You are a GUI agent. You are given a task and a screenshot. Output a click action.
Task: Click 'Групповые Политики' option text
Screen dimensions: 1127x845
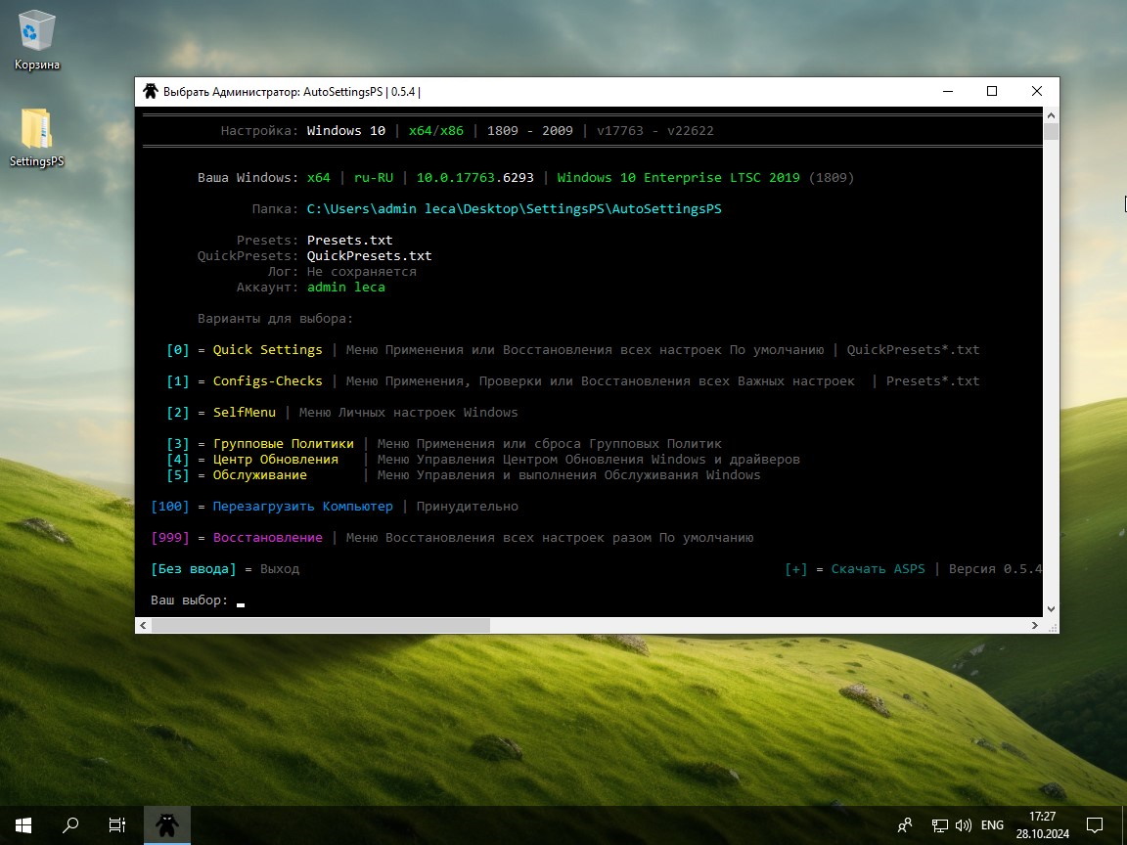point(283,443)
